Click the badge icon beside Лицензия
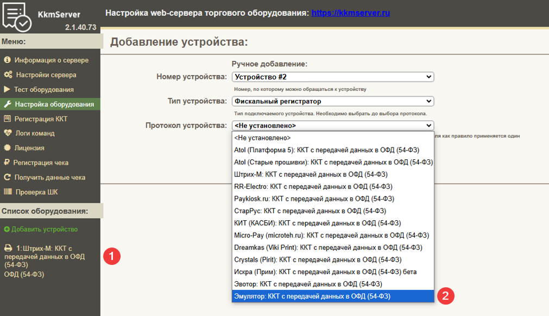Screen dimensions: 549x316 7,147
